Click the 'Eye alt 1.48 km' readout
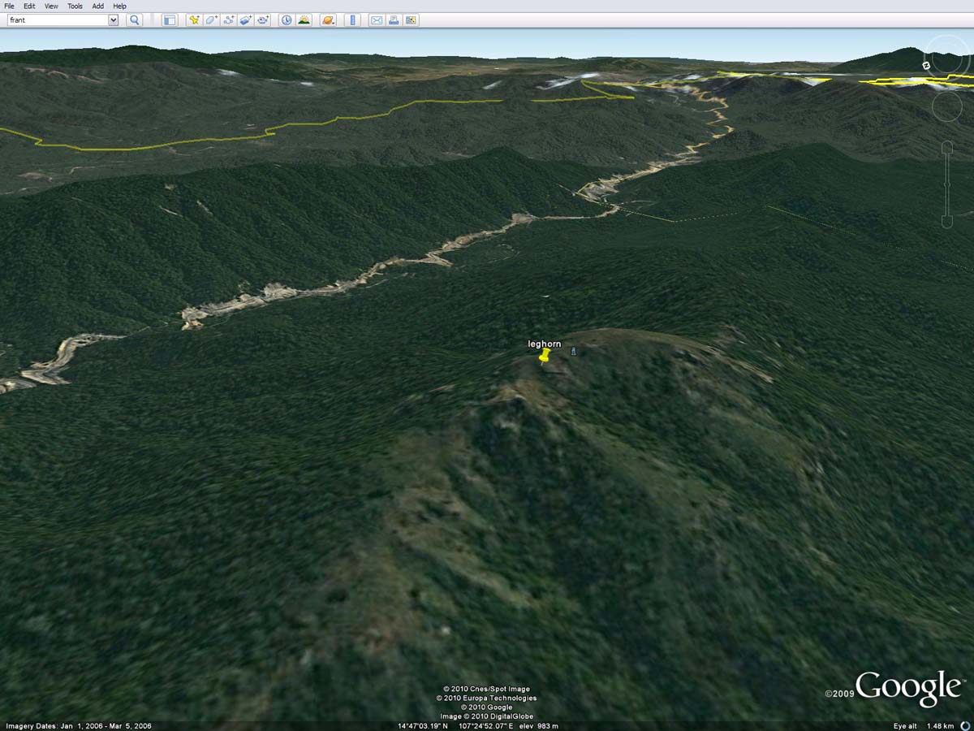The image size is (974, 731). [x=924, y=725]
